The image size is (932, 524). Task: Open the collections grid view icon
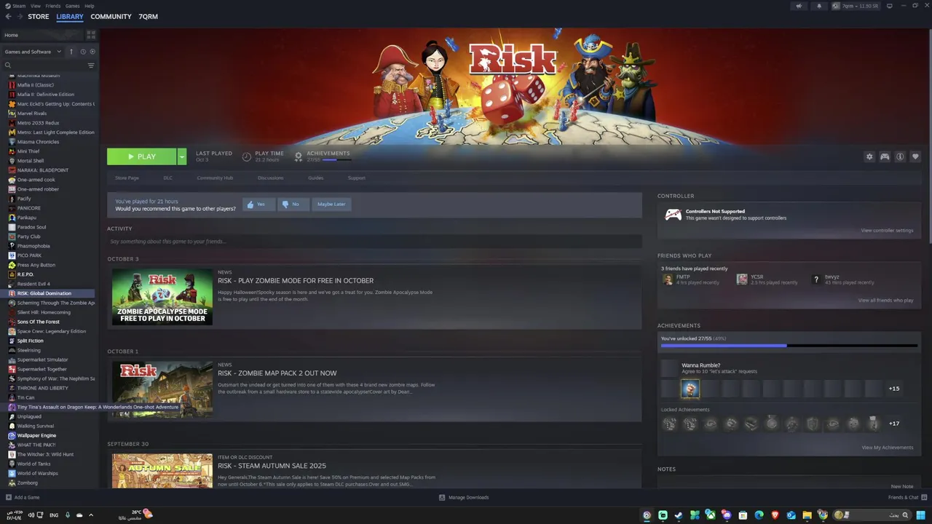click(x=91, y=35)
